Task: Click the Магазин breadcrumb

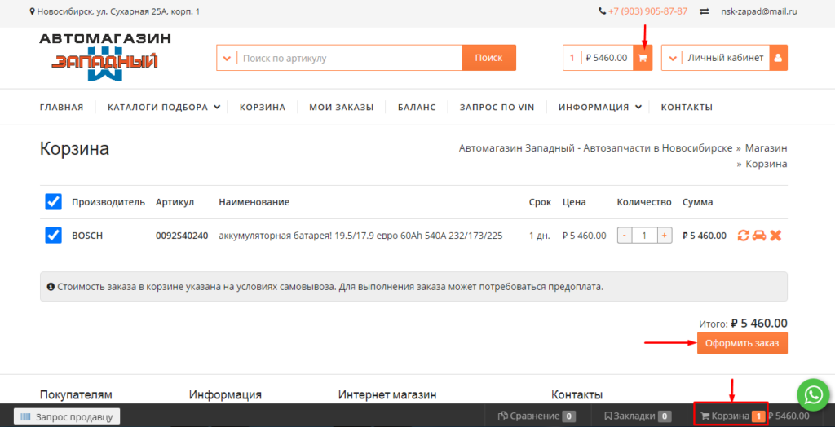Action: [x=767, y=147]
